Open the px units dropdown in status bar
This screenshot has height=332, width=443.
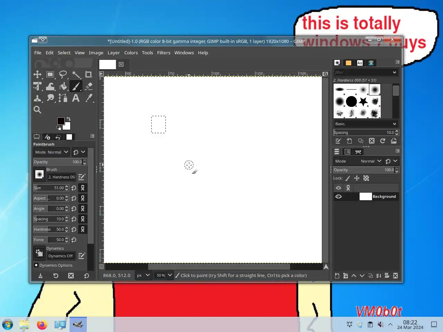pyautogui.click(x=143, y=275)
